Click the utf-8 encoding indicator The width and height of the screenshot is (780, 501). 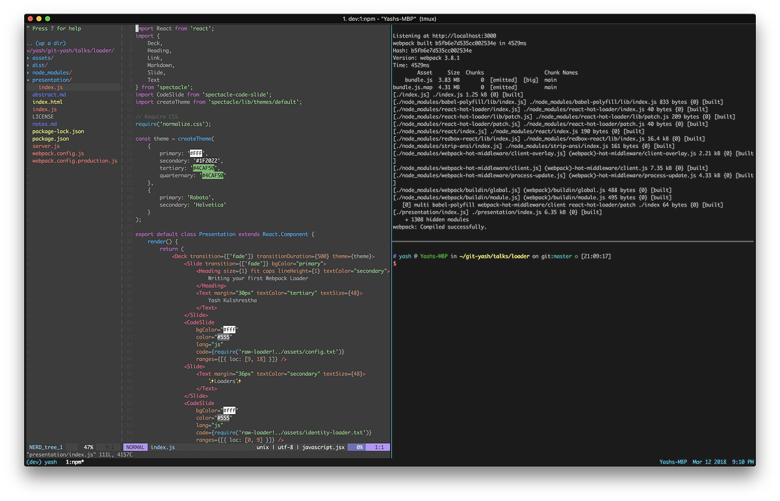pyautogui.click(x=284, y=446)
